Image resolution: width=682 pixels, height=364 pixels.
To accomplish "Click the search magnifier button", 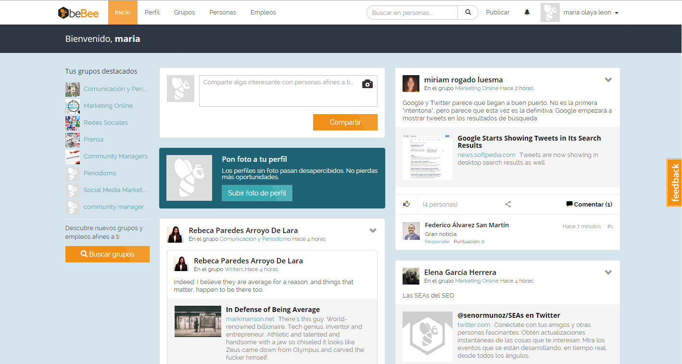I will (x=468, y=13).
